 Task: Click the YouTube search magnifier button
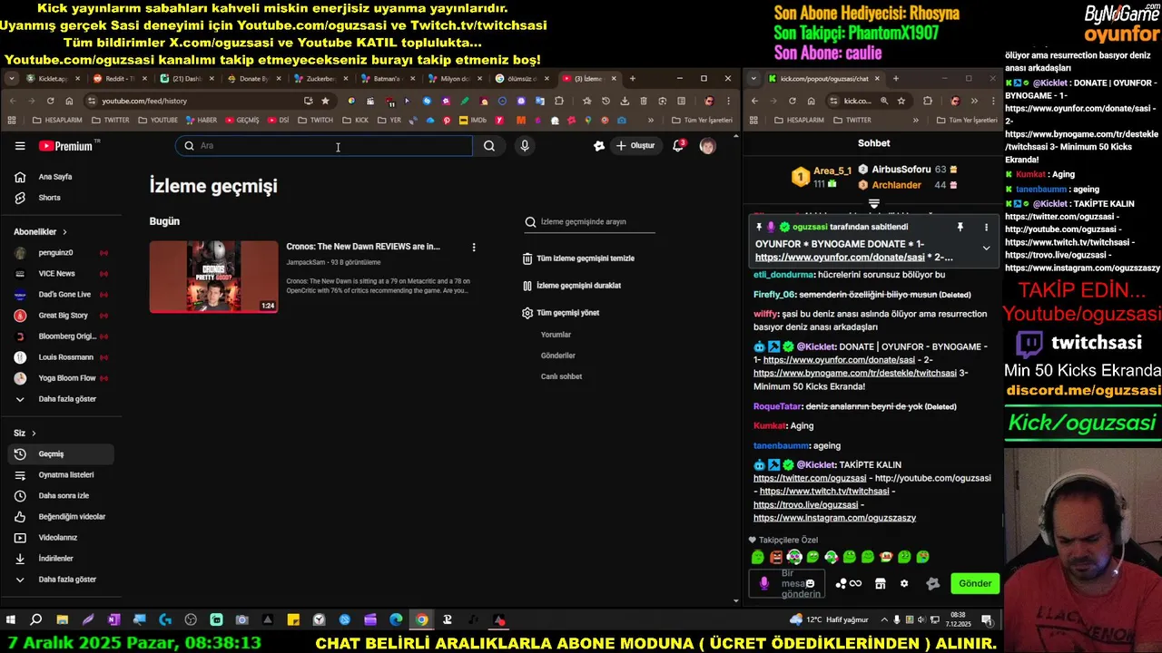pyautogui.click(x=489, y=146)
